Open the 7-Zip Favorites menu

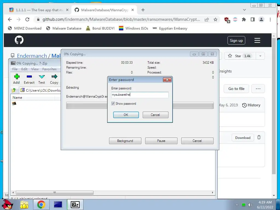click(x=49, y=69)
